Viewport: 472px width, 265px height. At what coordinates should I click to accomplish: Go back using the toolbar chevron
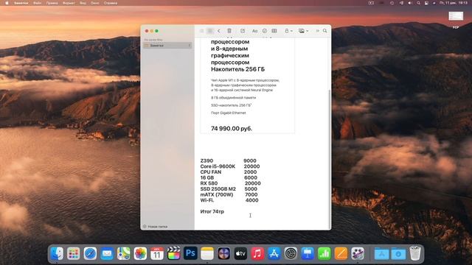point(219,31)
